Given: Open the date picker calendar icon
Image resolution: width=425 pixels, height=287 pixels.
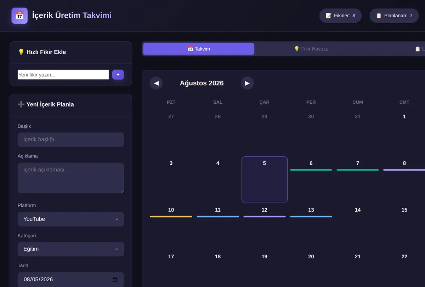Looking at the screenshot, I should [115, 280].
